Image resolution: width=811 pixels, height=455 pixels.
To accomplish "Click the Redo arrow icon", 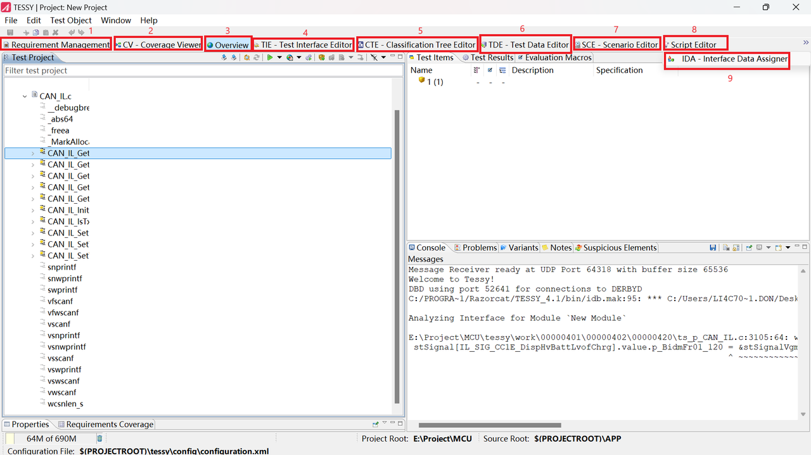I will tap(81, 32).
